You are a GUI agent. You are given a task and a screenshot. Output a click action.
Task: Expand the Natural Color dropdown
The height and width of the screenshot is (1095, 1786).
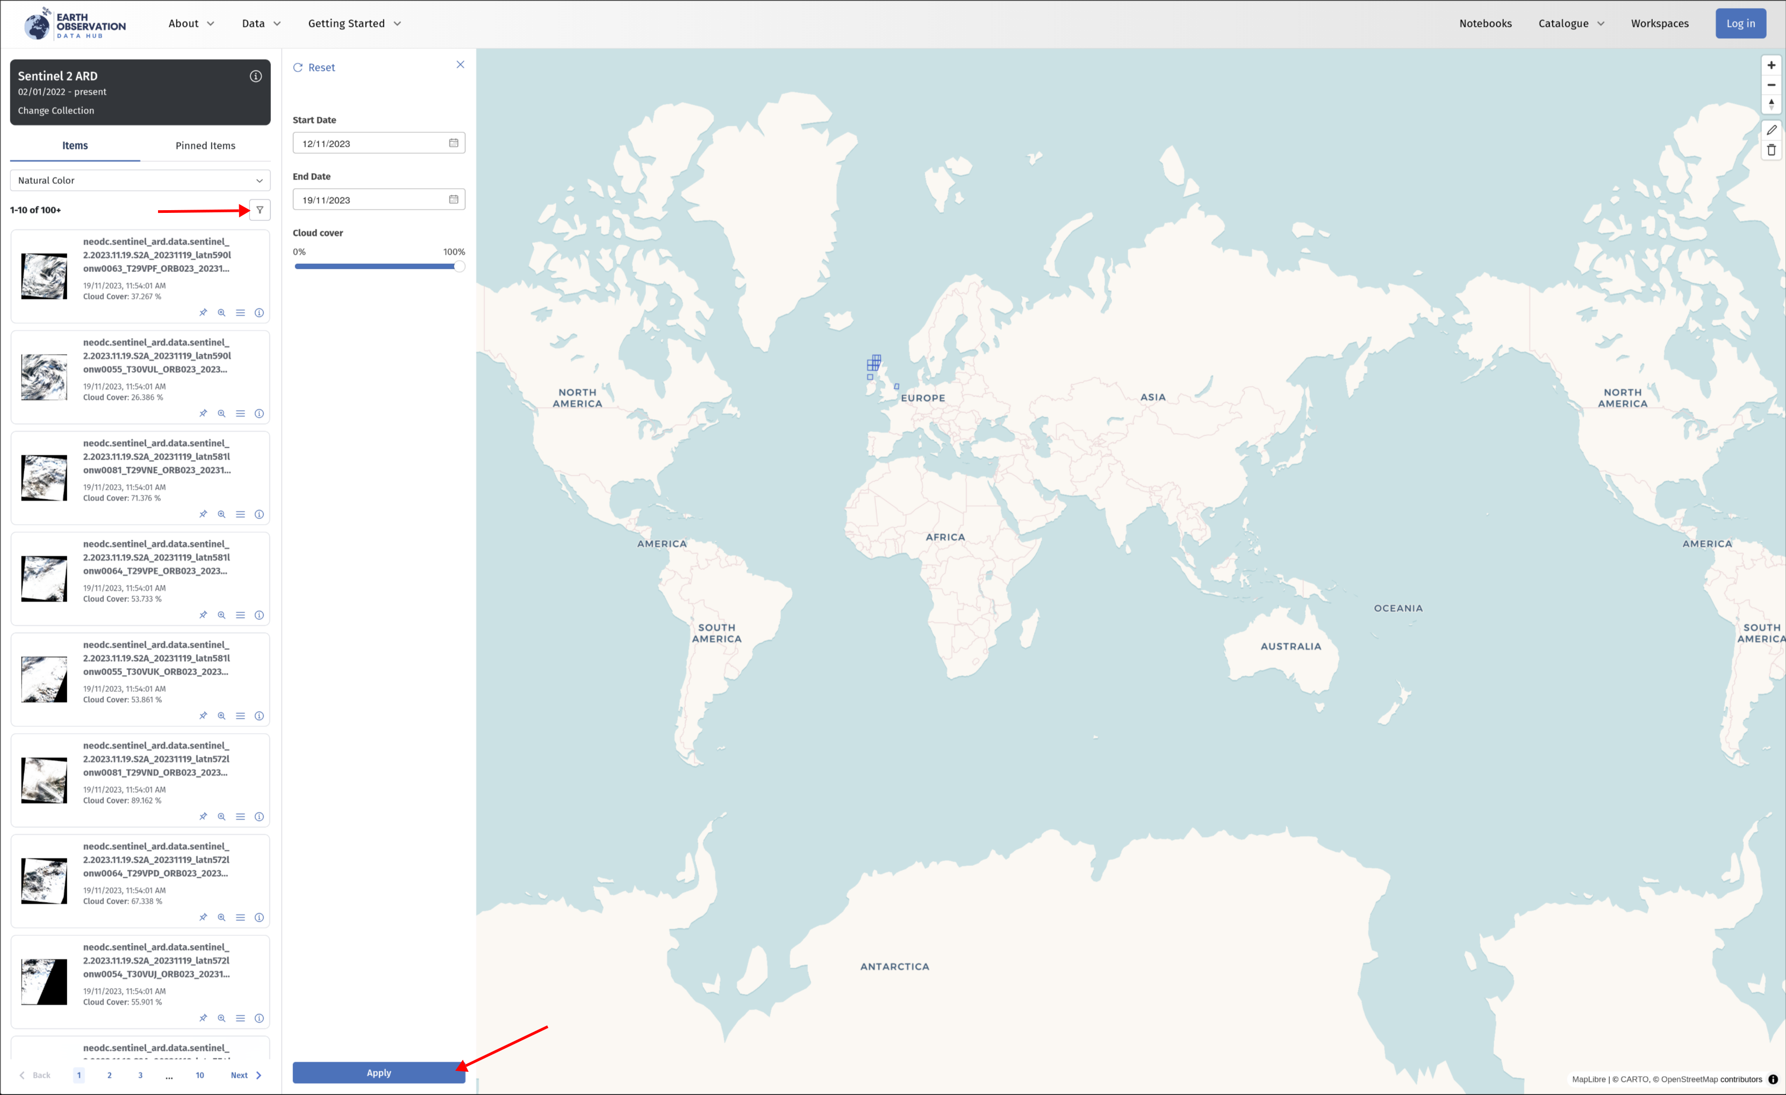[x=140, y=181]
